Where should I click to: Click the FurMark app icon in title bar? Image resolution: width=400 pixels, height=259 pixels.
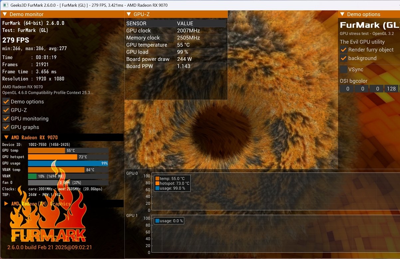pos(6,5)
